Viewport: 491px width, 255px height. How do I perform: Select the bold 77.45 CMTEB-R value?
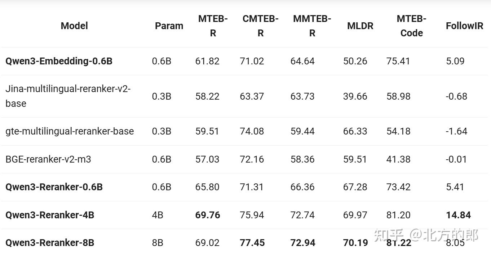[x=252, y=243]
